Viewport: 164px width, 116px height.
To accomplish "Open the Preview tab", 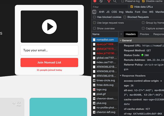I will [144, 34].
